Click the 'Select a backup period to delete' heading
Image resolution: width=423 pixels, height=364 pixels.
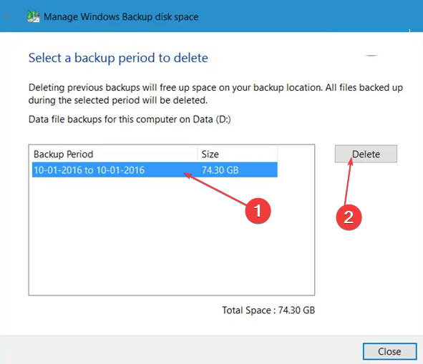click(118, 58)
